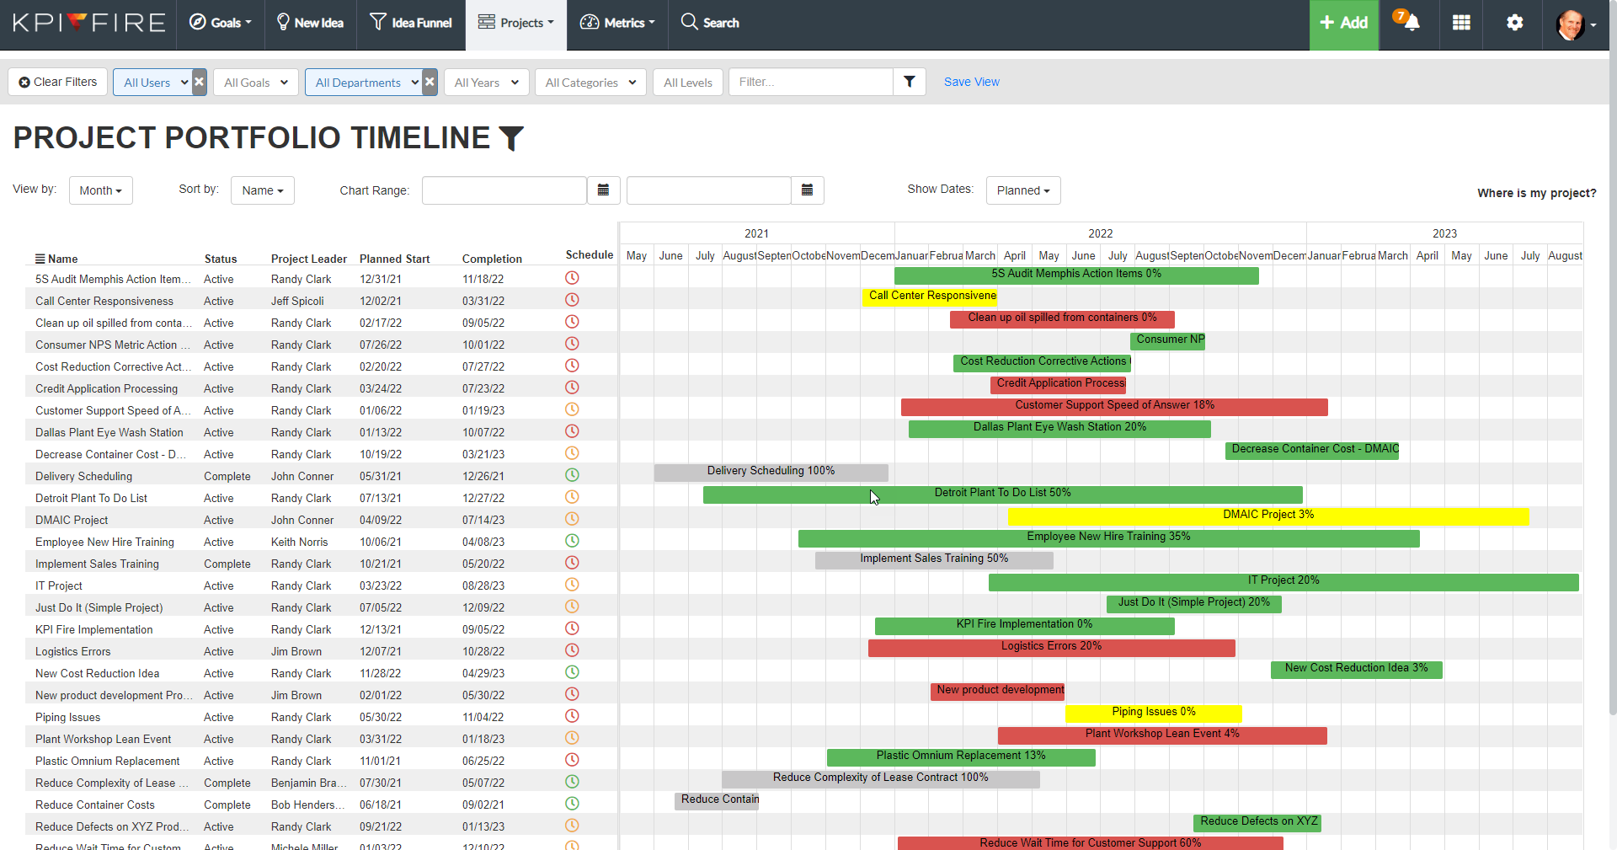Apply filters with the funnel icon

(909, 82)
